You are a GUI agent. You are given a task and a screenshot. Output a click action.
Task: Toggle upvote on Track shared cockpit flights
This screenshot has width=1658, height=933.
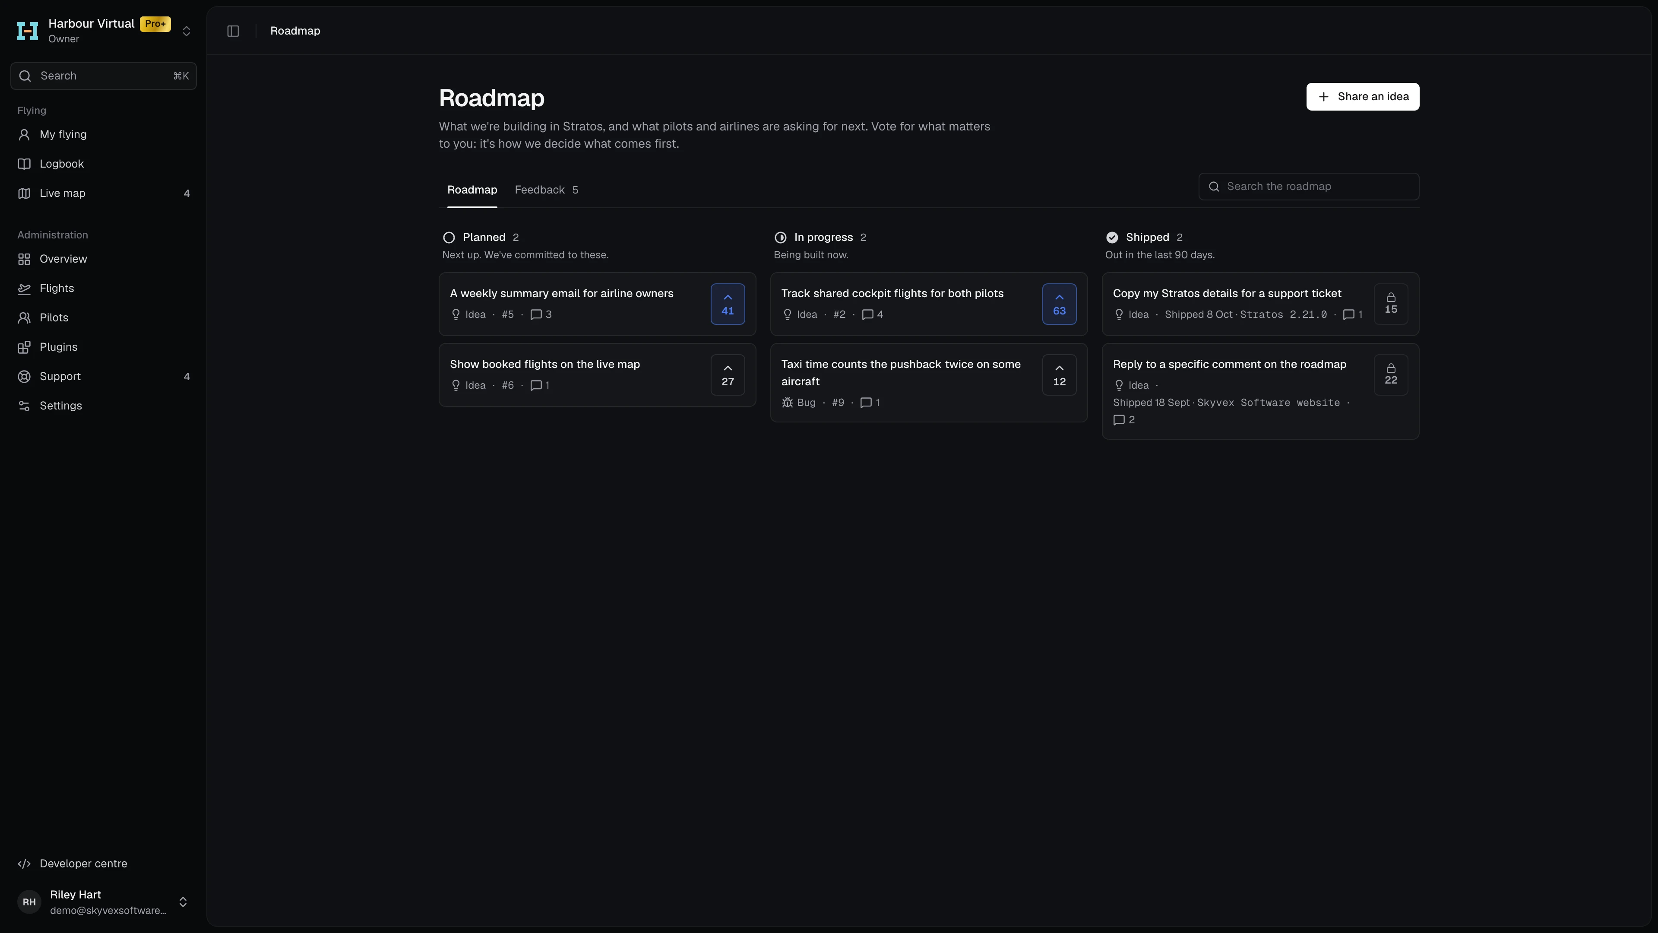(1059, 304)
